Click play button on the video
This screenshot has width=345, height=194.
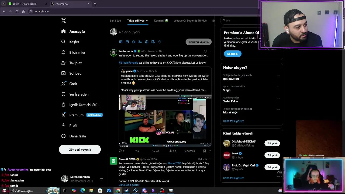[120, 143]
